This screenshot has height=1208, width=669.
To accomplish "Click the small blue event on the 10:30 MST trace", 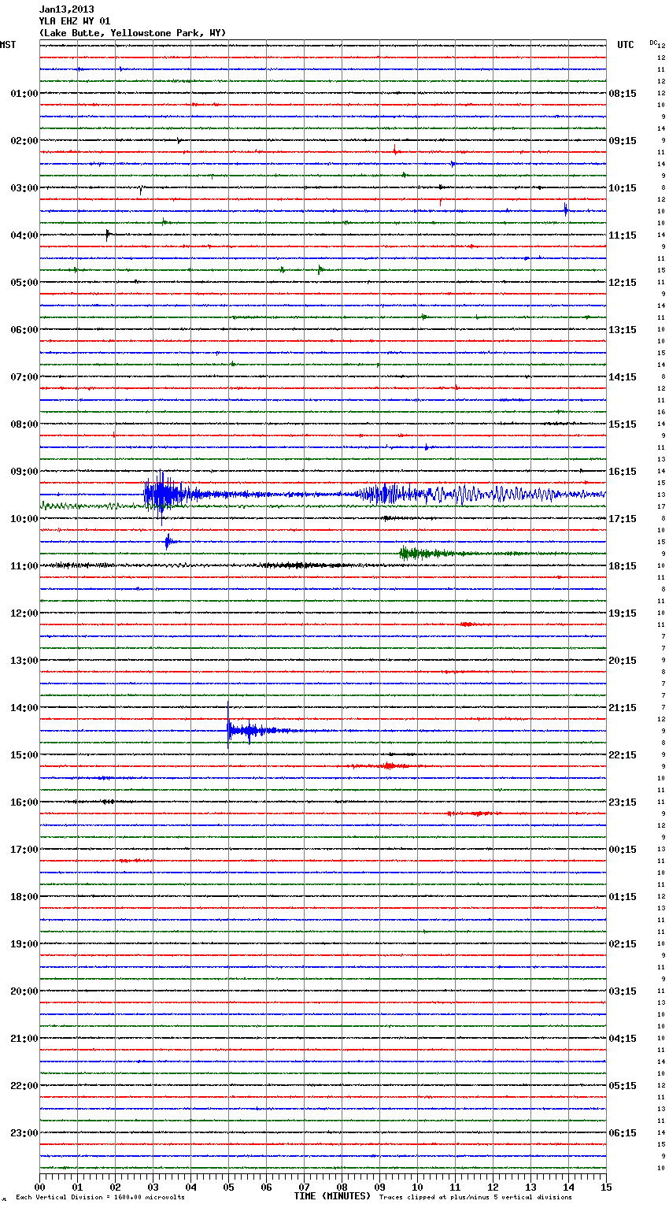I will 168,541.
